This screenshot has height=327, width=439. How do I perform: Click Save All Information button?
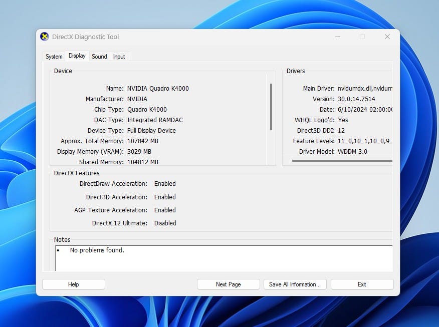[x=295, y=284]
